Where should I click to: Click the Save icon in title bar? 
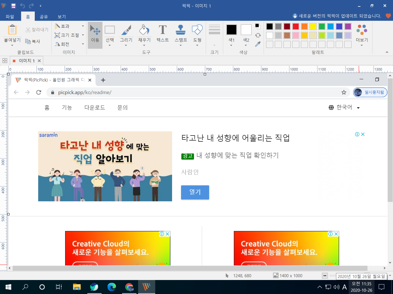(x=13, y=6)
